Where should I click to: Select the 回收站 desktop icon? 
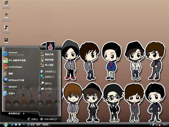coord(6,41)
